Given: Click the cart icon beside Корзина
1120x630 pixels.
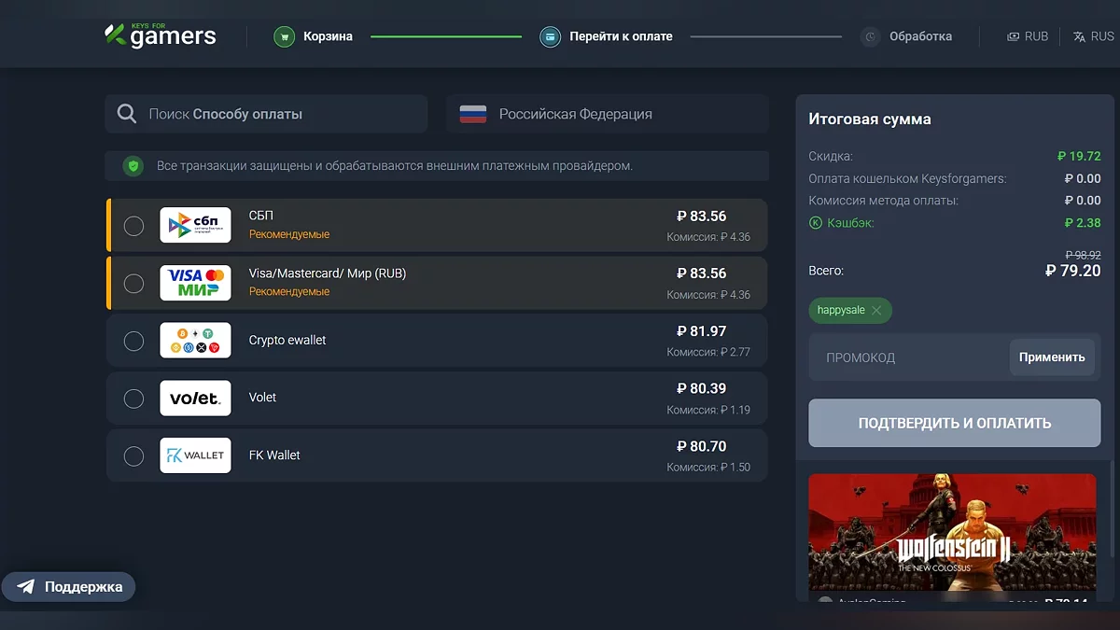Looking at the screenshot, I should (x=285, y=37).
